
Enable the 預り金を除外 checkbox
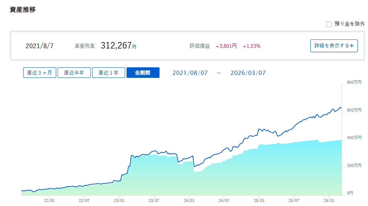(x=329, y=24)
